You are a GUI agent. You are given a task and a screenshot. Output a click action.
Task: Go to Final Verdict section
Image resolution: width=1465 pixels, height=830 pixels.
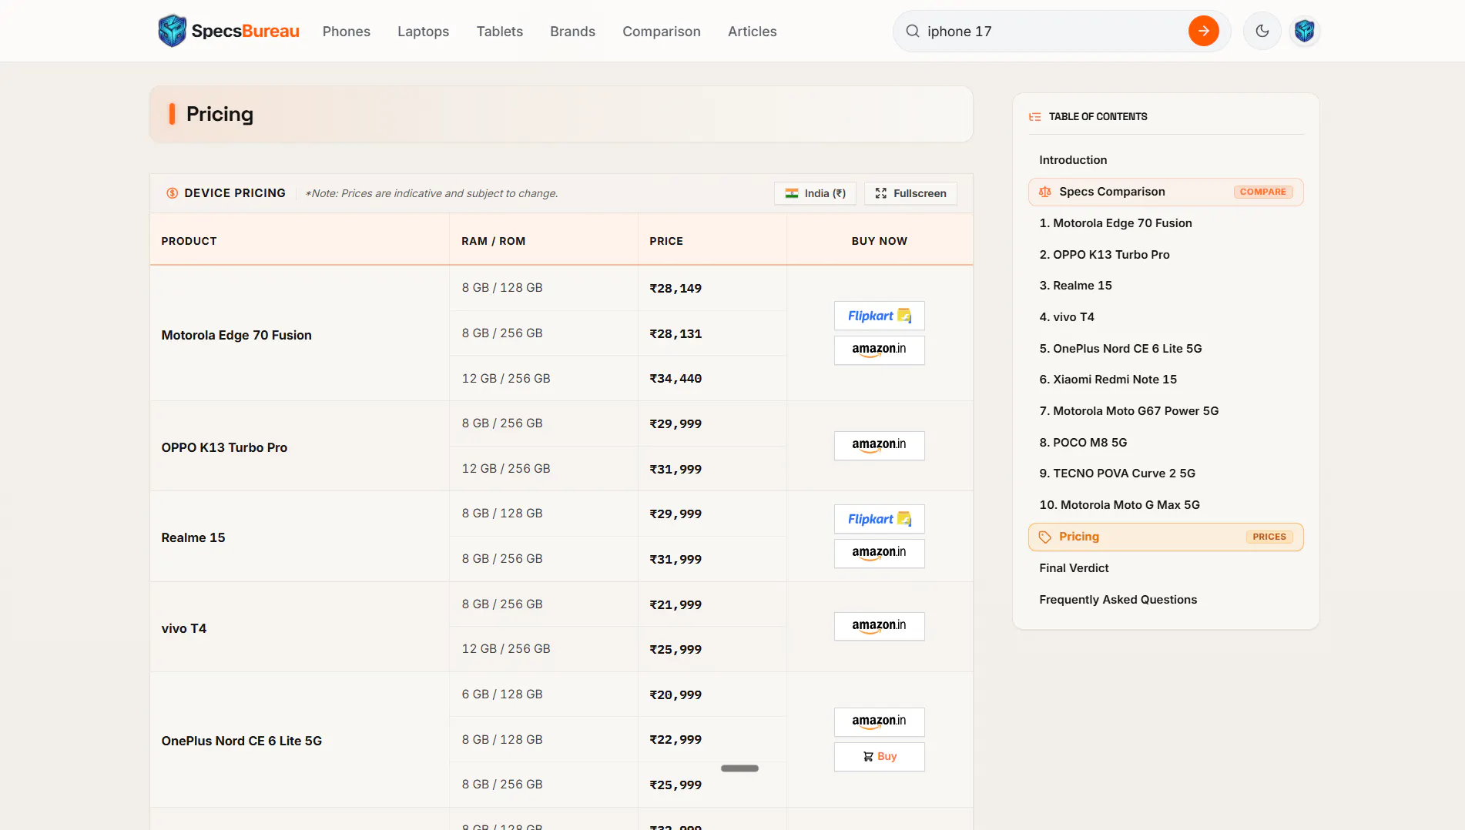[x=1074, y=568]
